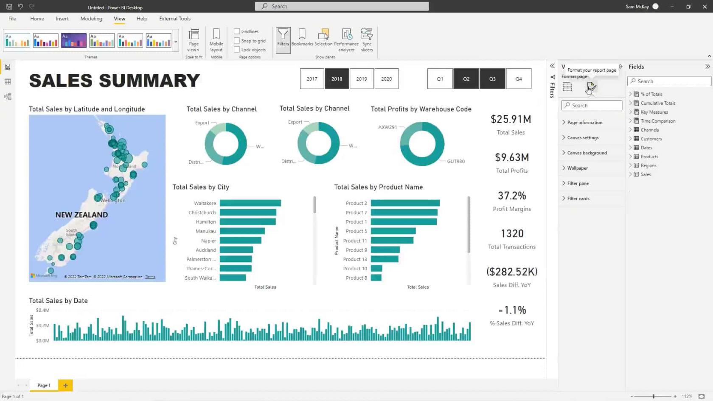Add a new page with plus button
713x401 pixels.
click(x=65, y=385)
